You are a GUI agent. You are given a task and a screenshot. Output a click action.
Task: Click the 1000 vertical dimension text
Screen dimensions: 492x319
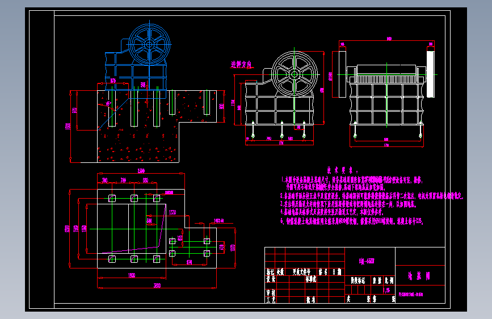233,248
